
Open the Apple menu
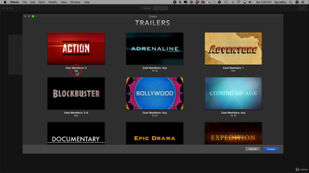coord(5,2)
